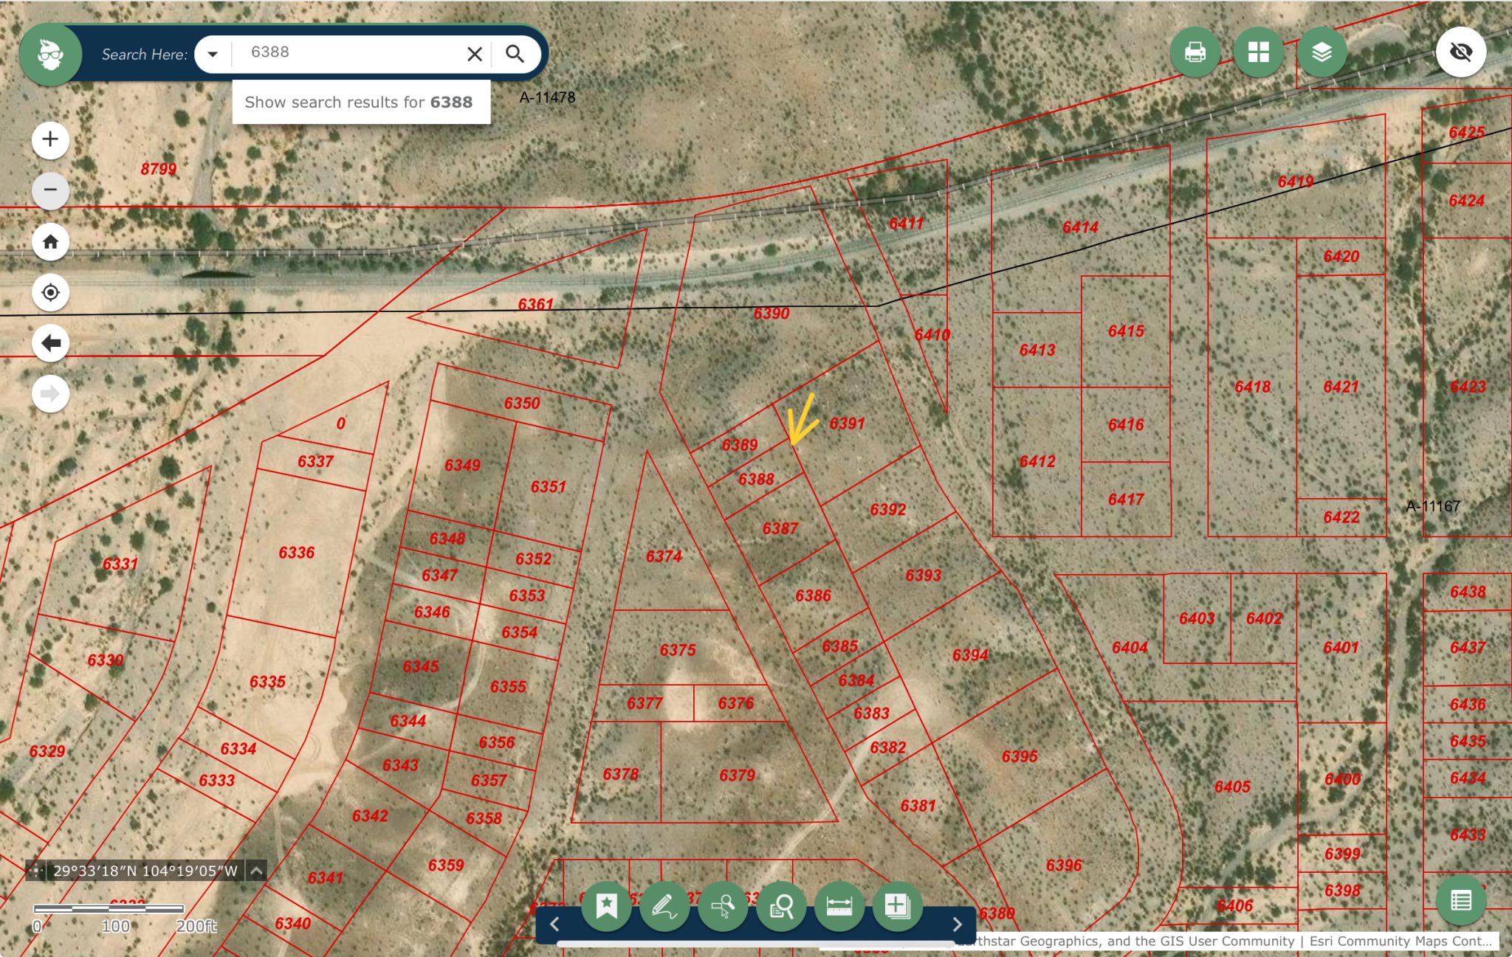Click parcel label 6388
1512x957 pixels.
tap(756, 479)
